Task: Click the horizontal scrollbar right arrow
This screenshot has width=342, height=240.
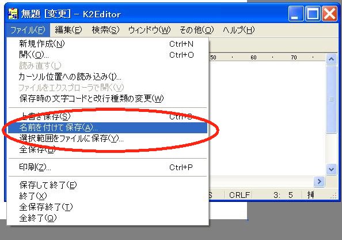Action: [x=320, y=181]
